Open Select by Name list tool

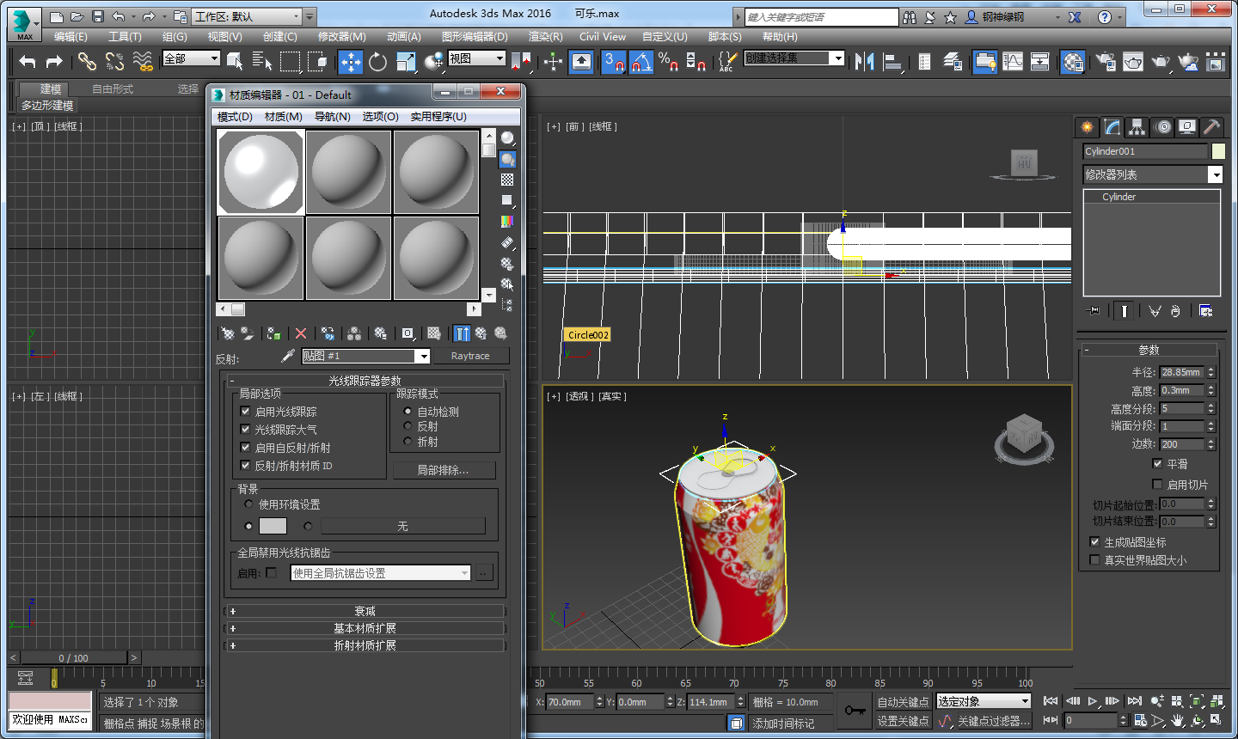click(x=262, y=61)
